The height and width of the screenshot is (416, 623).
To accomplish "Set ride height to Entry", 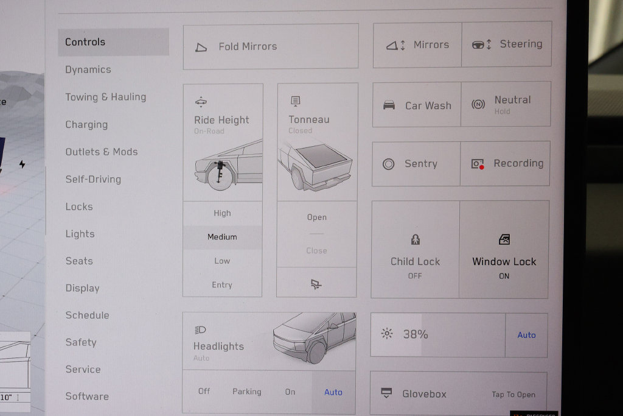I will tap(221, 285).
